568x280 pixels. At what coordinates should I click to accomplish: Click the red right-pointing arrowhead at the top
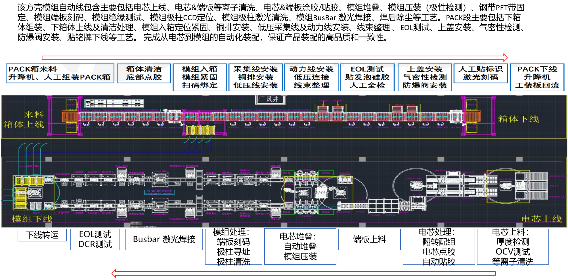(x=505, y=58)
